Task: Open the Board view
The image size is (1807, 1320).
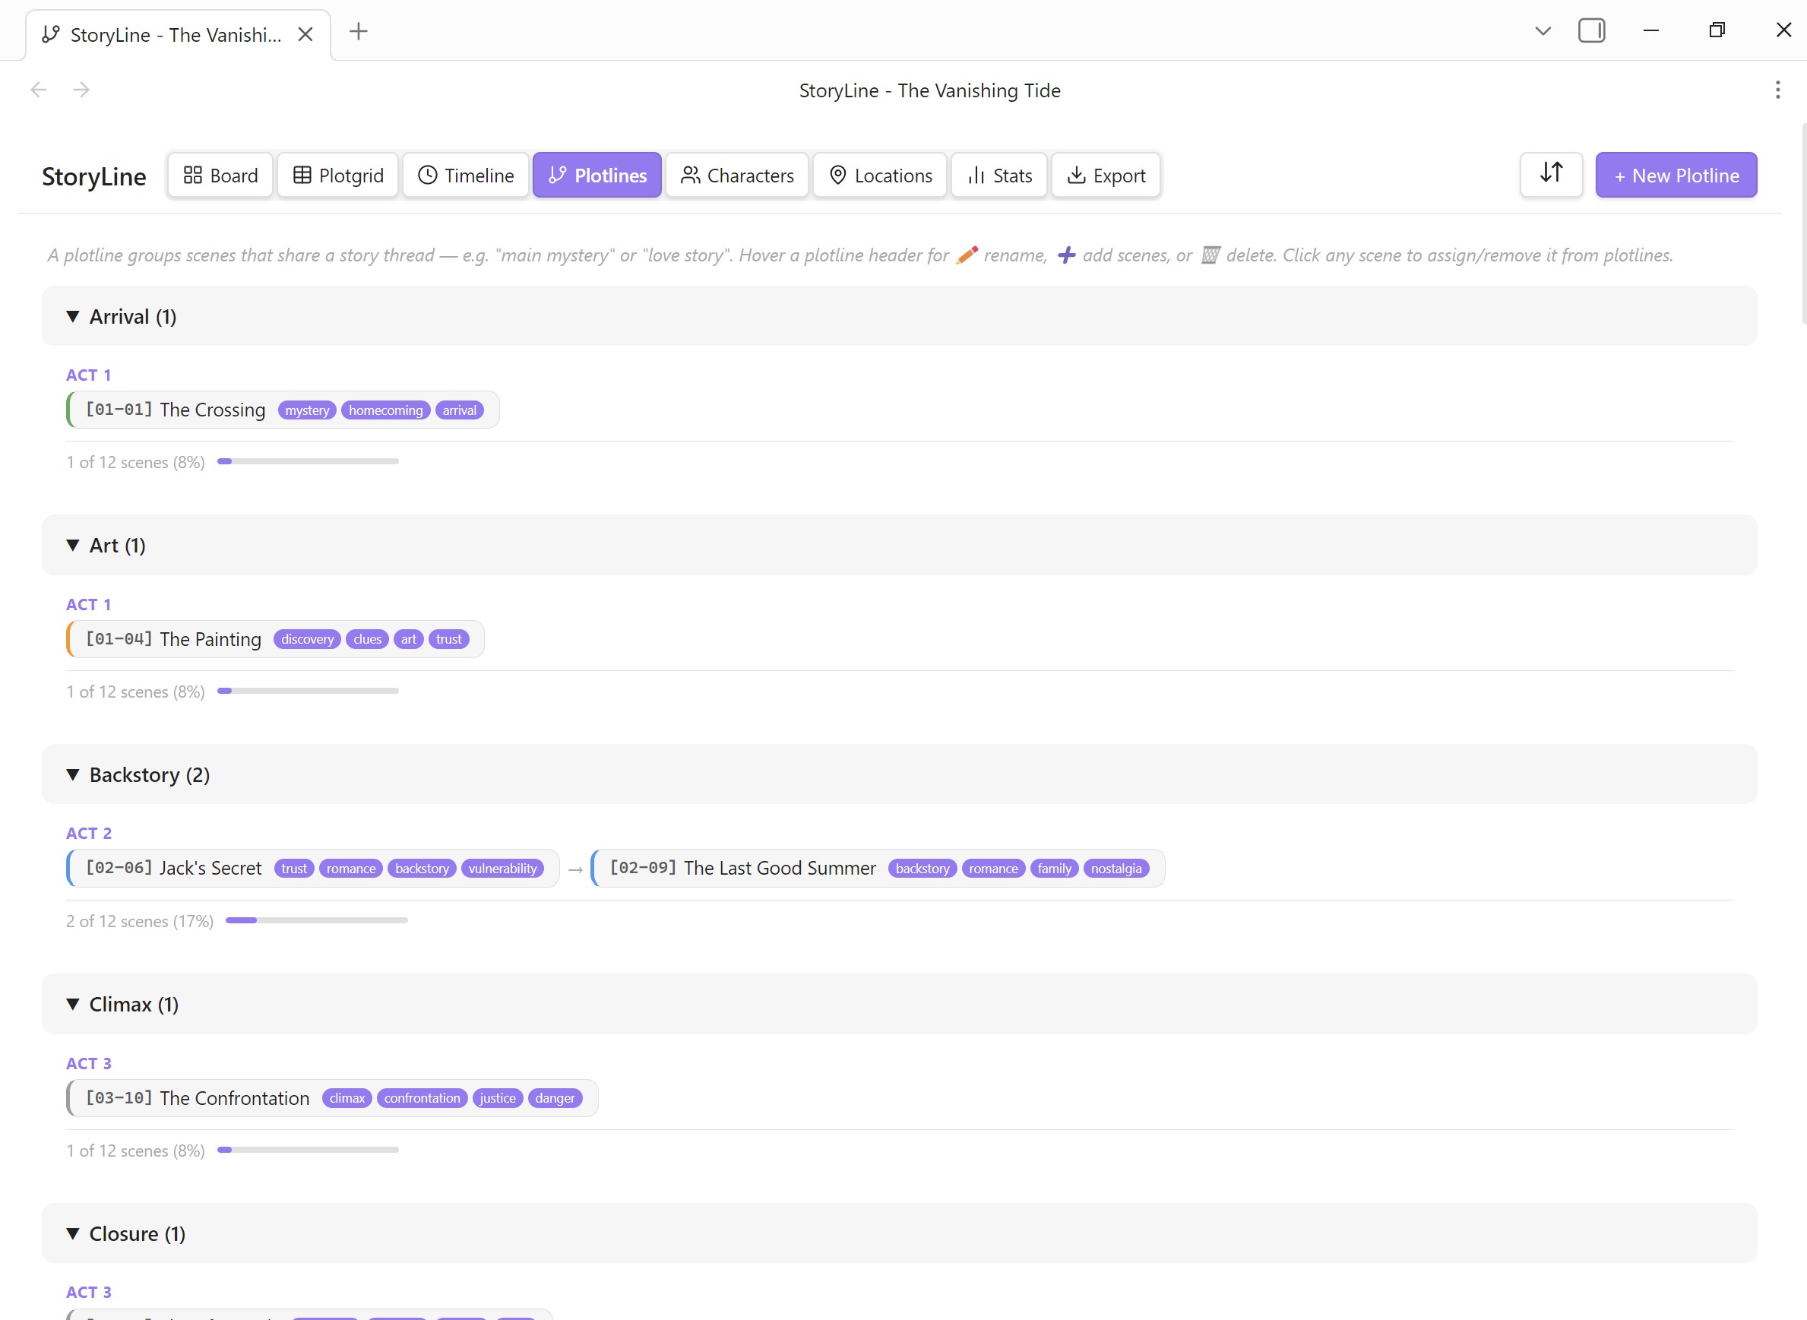Action: (x=220, y=175)
